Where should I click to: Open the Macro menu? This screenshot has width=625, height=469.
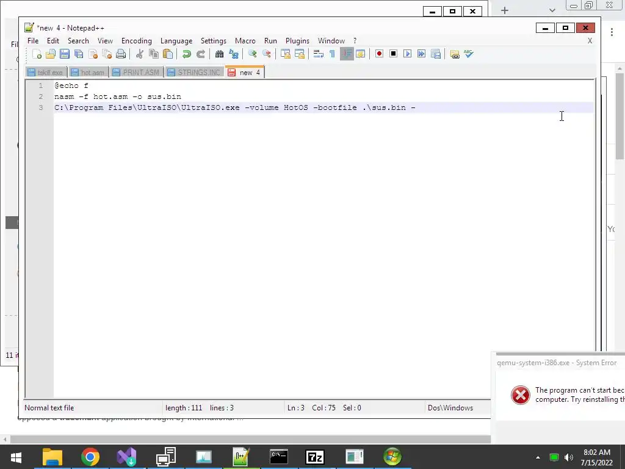[245, 41]
